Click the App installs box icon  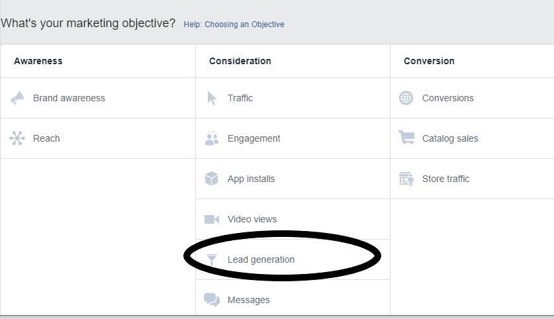(212, 179)
